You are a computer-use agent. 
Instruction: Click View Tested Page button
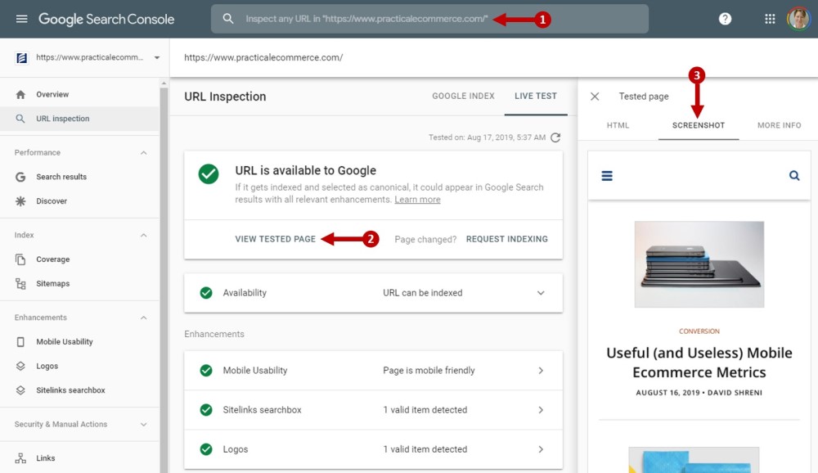coord(276,239)
